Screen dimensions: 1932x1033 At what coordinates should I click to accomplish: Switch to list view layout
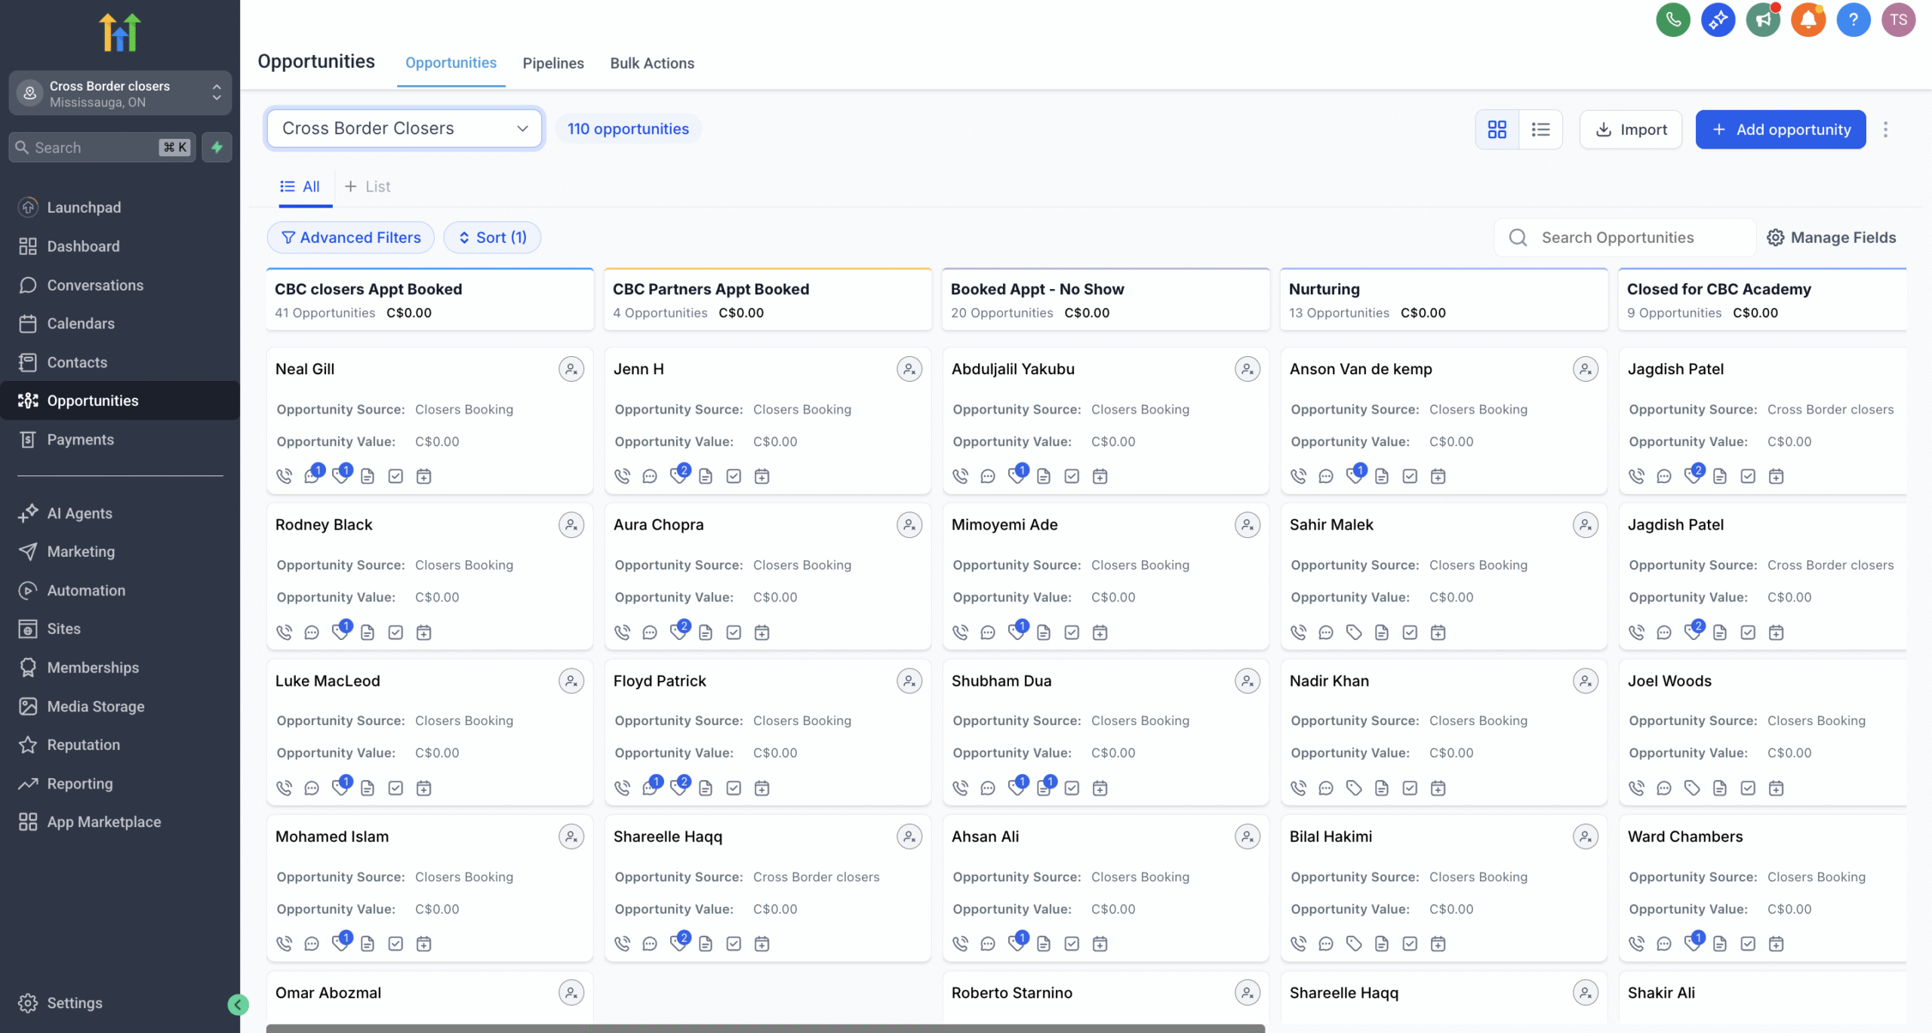[1540, 129]
